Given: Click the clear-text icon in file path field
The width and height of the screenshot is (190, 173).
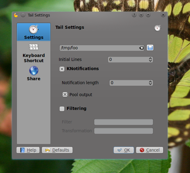Looking at the screenshot, I should (141, 48).
